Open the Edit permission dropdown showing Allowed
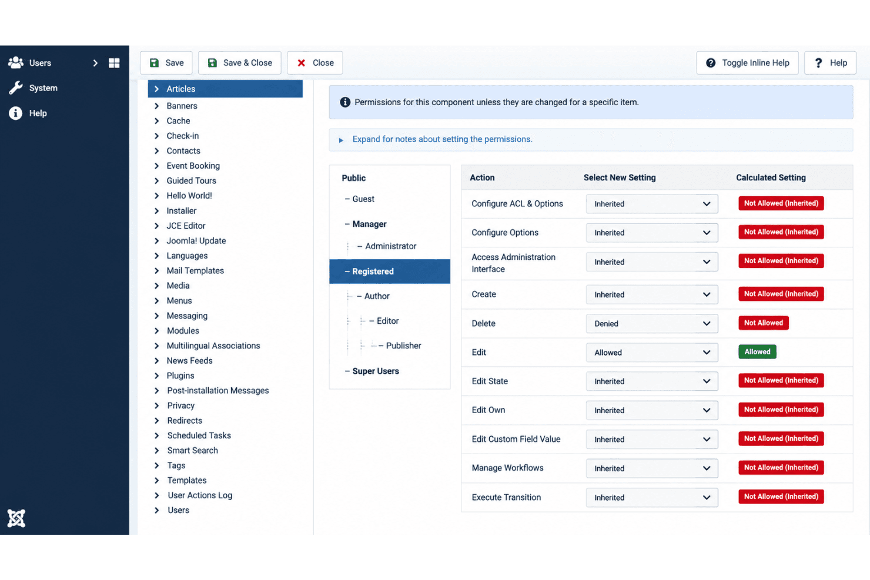Image resolution: width=870 pixels, height=580 pixels. pos(652,353)
